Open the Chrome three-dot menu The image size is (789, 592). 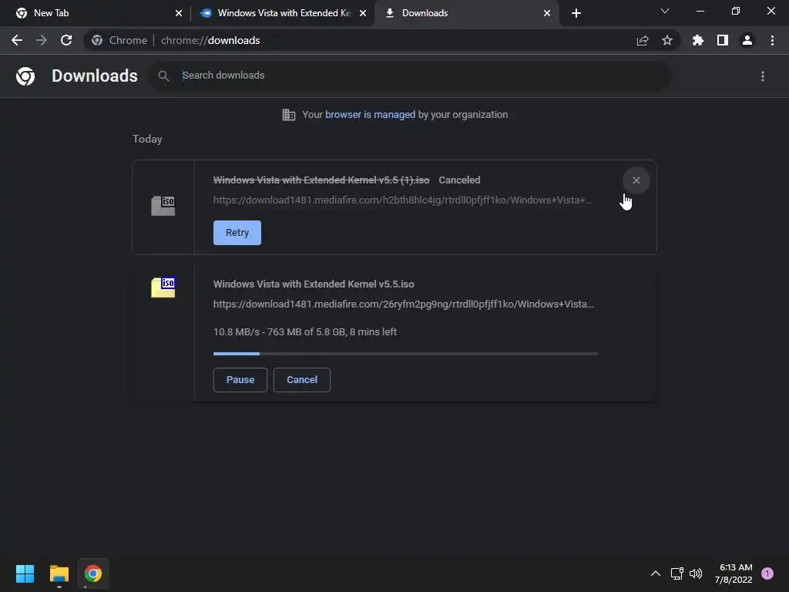[772, 40]
